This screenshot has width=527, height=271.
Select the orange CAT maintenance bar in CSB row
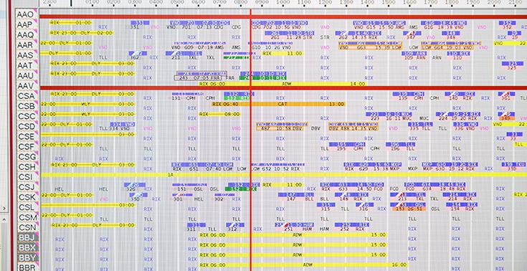click(279, 104)
